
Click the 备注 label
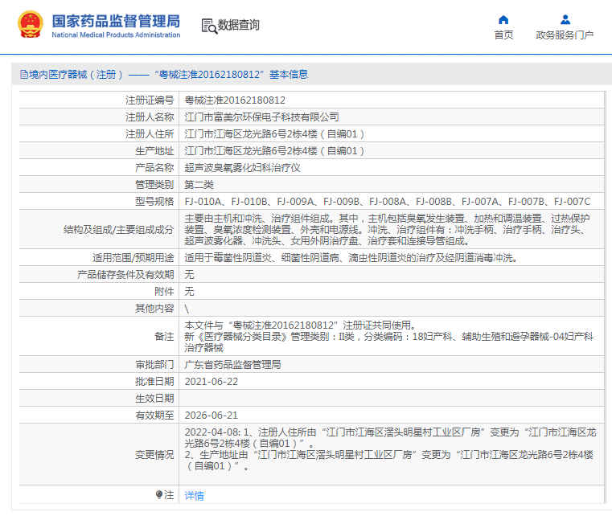pyautogui.click(x=164, y=336)
